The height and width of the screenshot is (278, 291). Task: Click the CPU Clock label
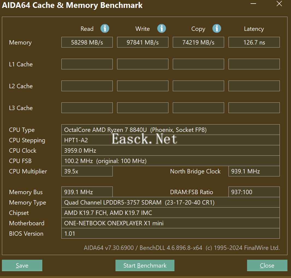tap(23, 150)
